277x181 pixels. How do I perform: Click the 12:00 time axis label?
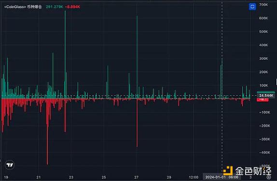tap(194, 177)
